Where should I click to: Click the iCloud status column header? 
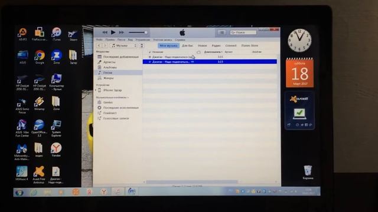click(198, 52)
